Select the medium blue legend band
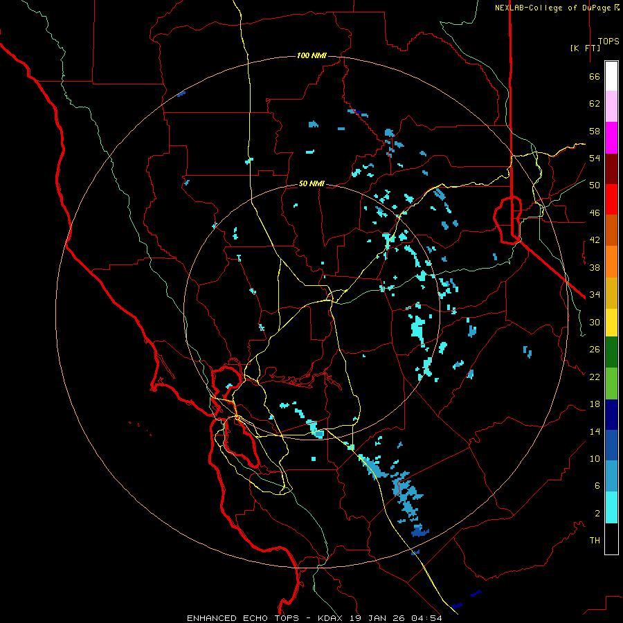Viewport: 623px width, 623px height. pos(611,445)
